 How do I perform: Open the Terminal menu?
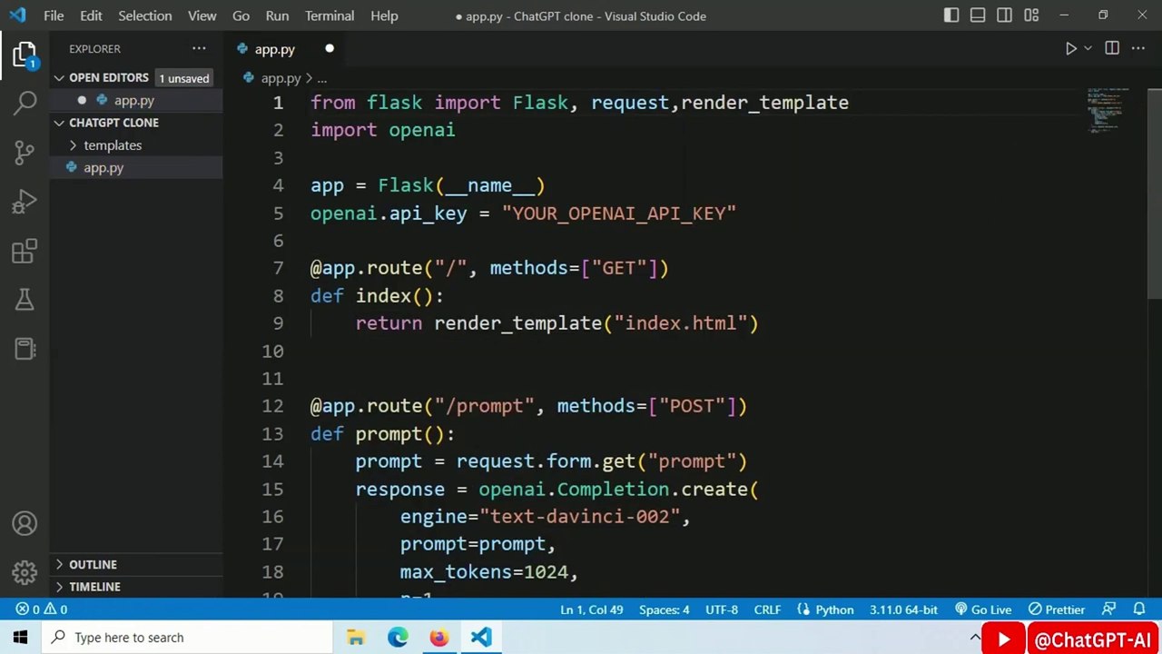click(330, 15)
